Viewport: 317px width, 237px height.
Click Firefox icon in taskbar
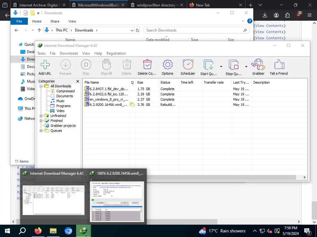[x=38, y=231]
